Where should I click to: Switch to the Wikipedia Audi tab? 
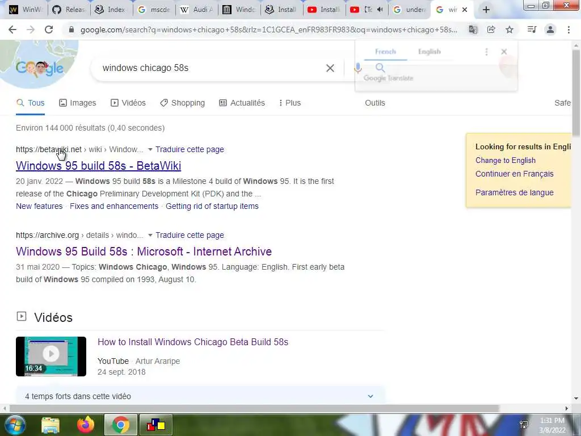pyautogui.click(x=196, y=10)
